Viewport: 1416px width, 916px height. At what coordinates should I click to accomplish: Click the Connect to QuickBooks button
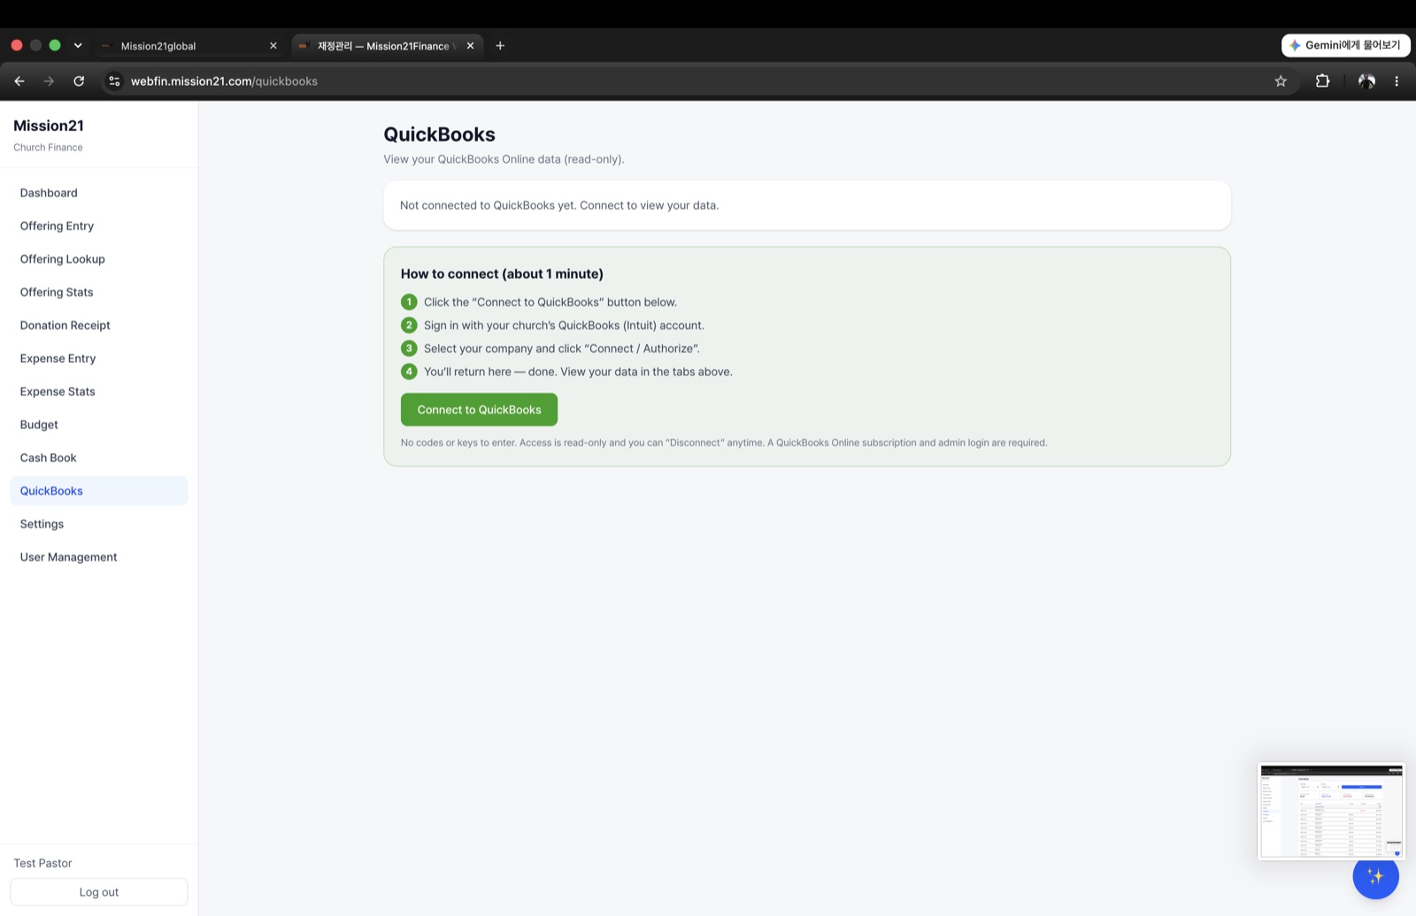(479, 410)
